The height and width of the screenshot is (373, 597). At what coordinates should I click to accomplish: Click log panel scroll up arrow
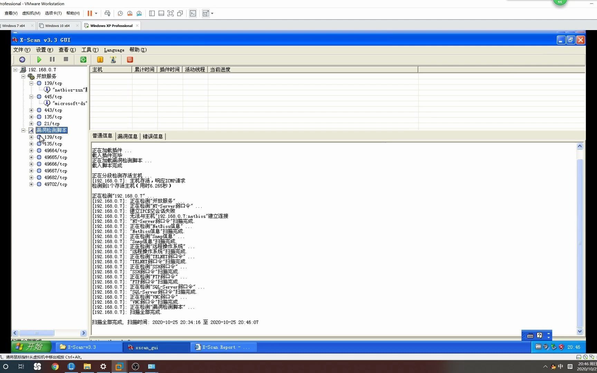pos(580,146)
